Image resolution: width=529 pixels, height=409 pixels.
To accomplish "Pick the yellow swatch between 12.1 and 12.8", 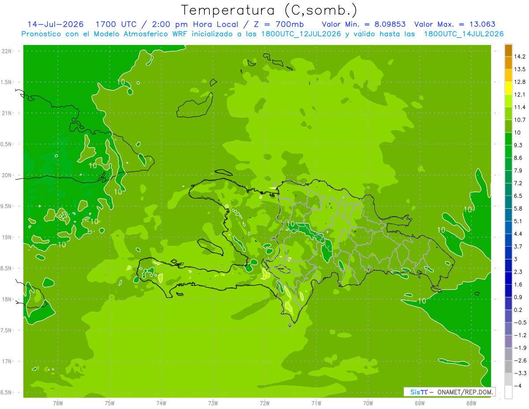I will point(508,88).
